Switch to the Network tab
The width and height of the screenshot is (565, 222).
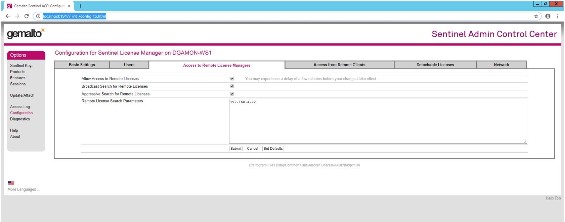click(x=502, y=65)
